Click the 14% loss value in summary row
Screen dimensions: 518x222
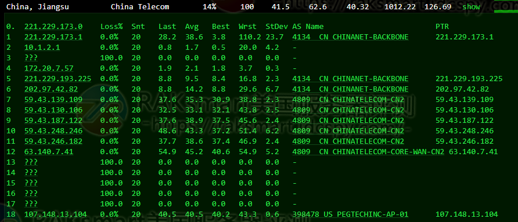pyautogui.click(x=210, y=6)
